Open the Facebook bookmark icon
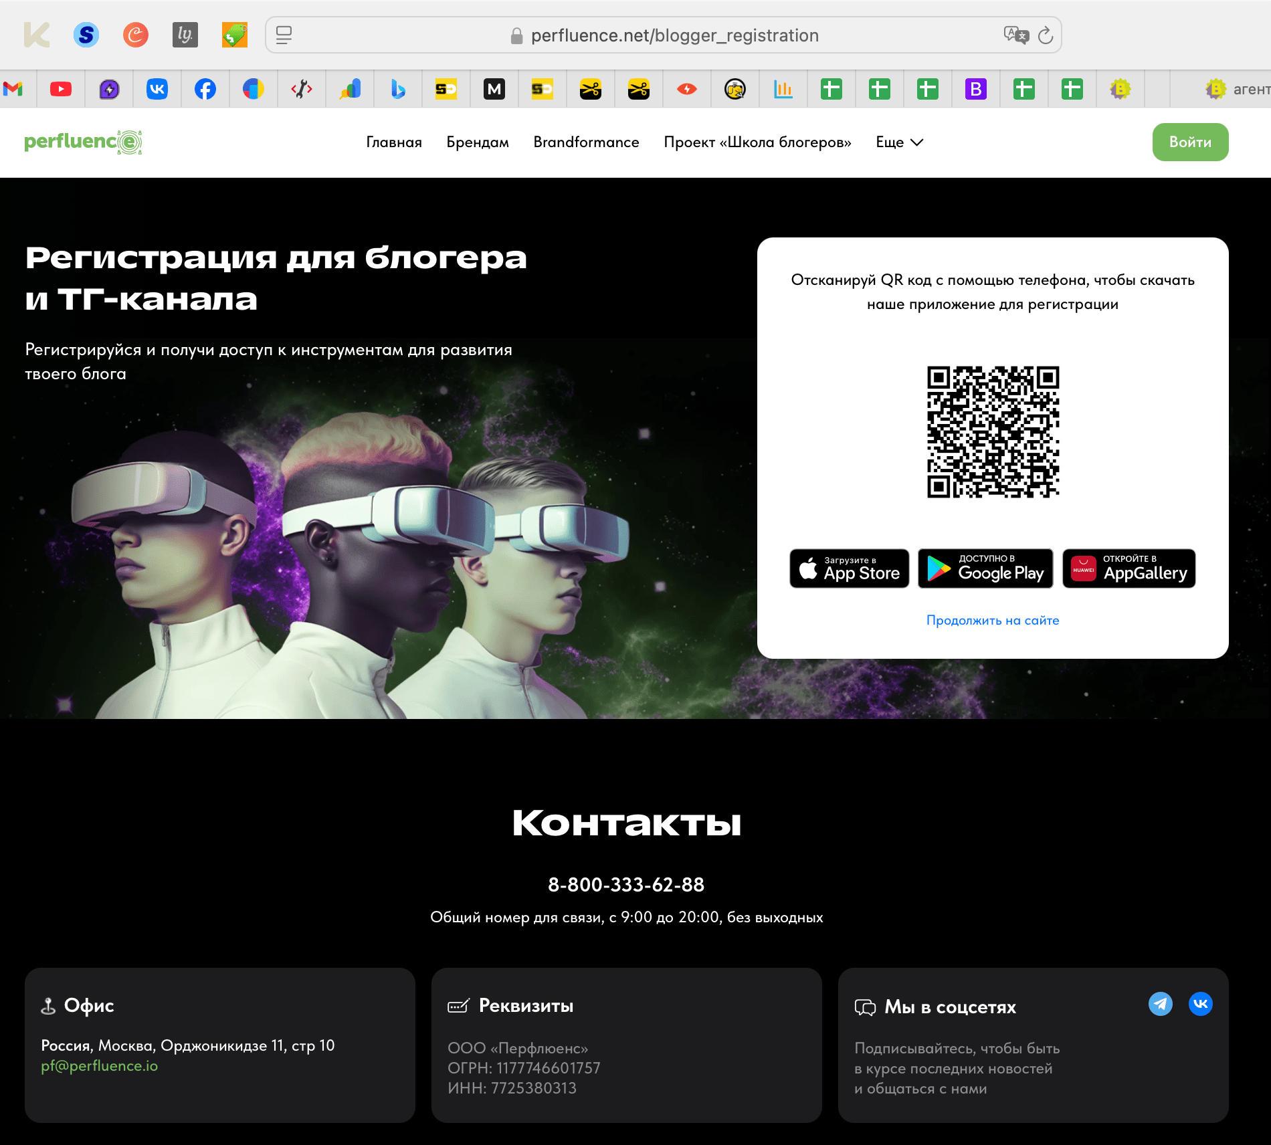The image size is (1271, 1145). click(205, 89)
